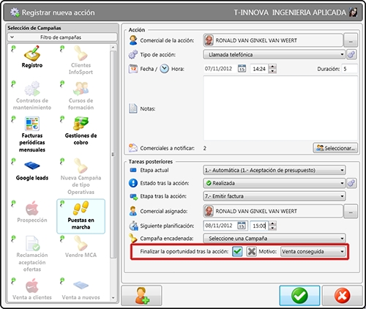Cancel with the red X button

[342, 296]
